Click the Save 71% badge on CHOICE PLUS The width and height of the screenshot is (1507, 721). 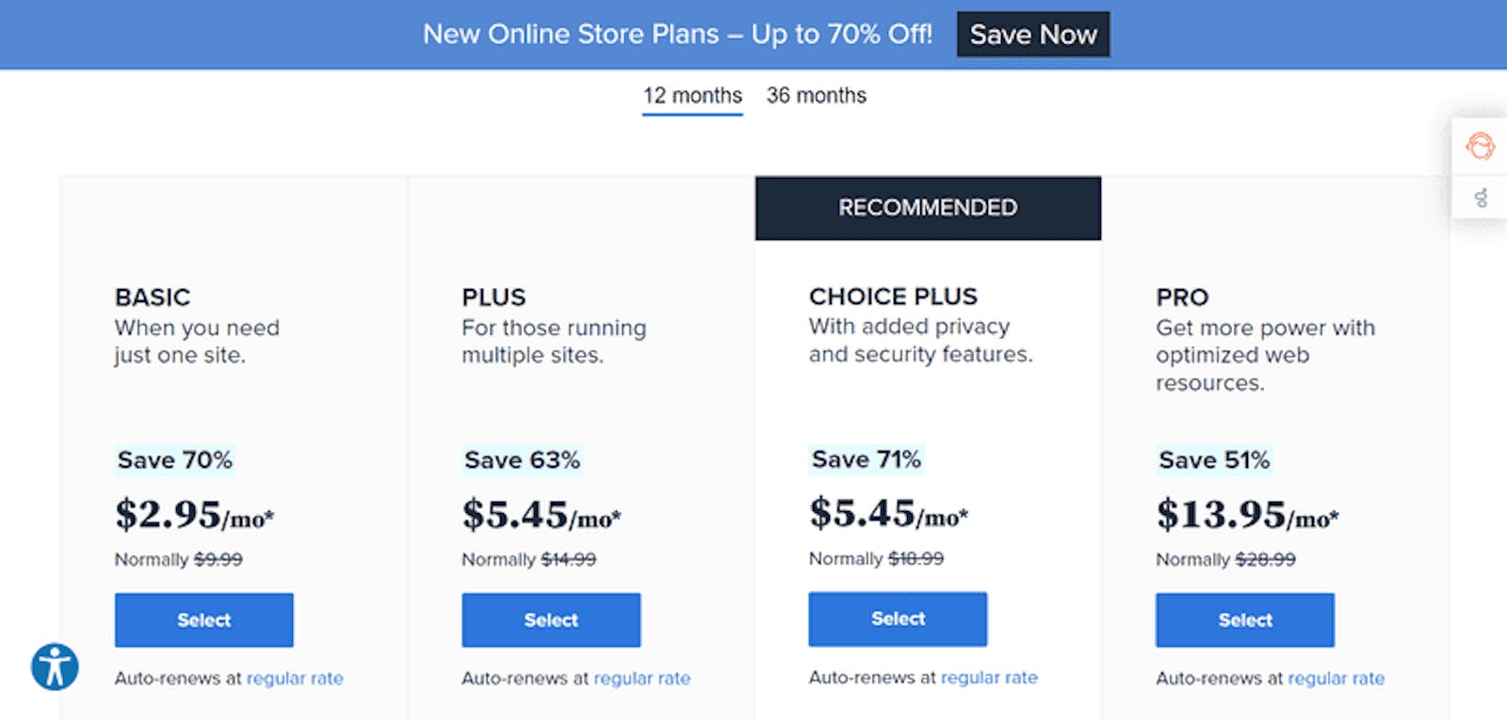(x=867, y=459)
